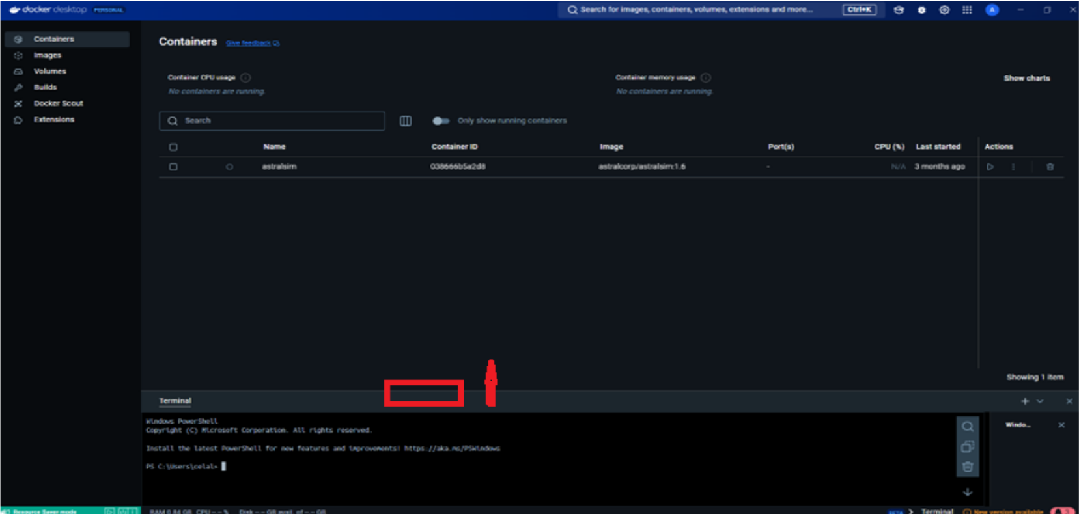Click the PowerShell prompt line in terminal

(186, 467)
